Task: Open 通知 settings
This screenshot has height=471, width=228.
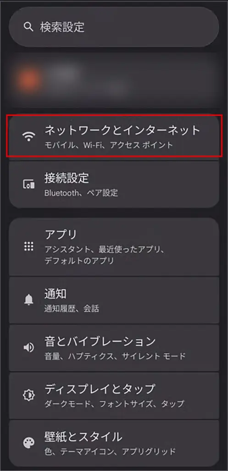Action: pos(114,300)
